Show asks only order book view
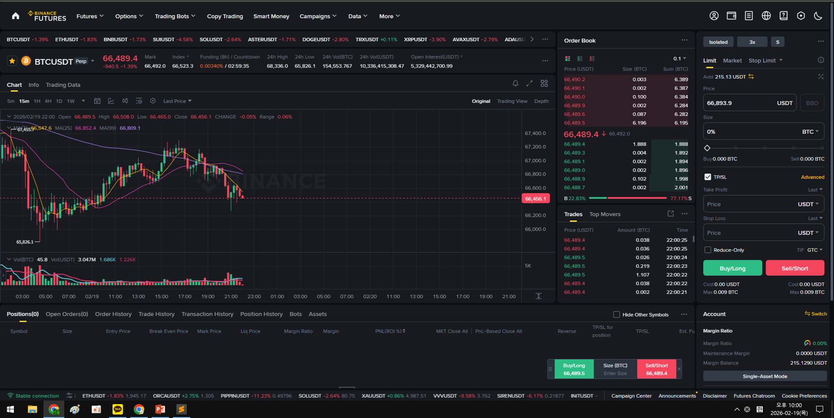 click(x=592, y=59)
